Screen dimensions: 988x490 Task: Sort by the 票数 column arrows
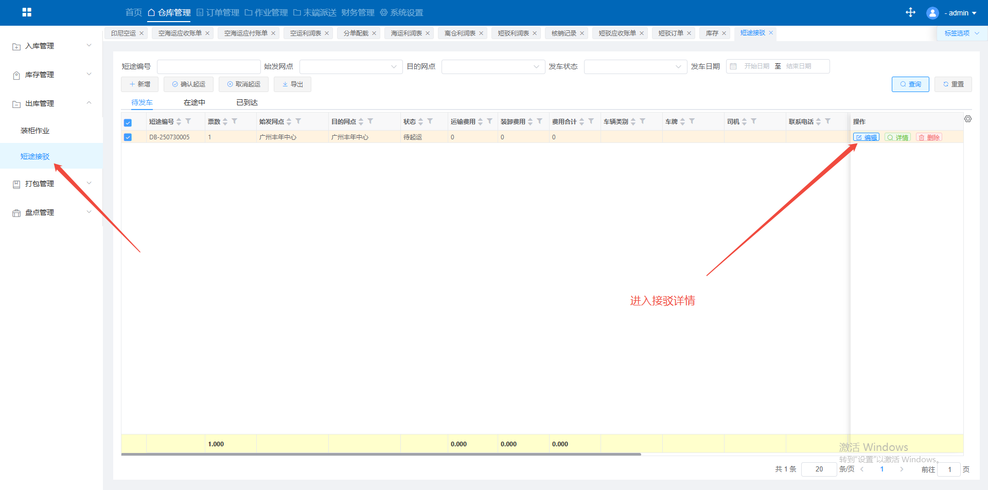tap(225, 121)
